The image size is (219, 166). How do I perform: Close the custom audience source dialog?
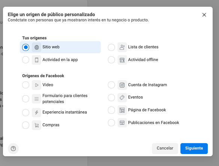coord(204,15)
